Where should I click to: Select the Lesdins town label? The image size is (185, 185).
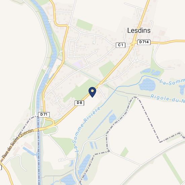[x=139, y=30]
